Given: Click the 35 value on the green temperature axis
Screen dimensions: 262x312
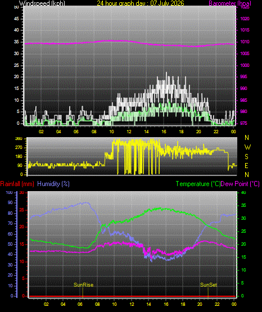Looking at the screenshot, I should tap(243, 205).
